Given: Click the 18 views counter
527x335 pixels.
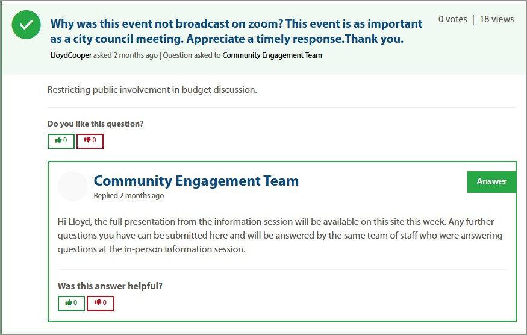Looking at the screenshot, I should (496, 19).
